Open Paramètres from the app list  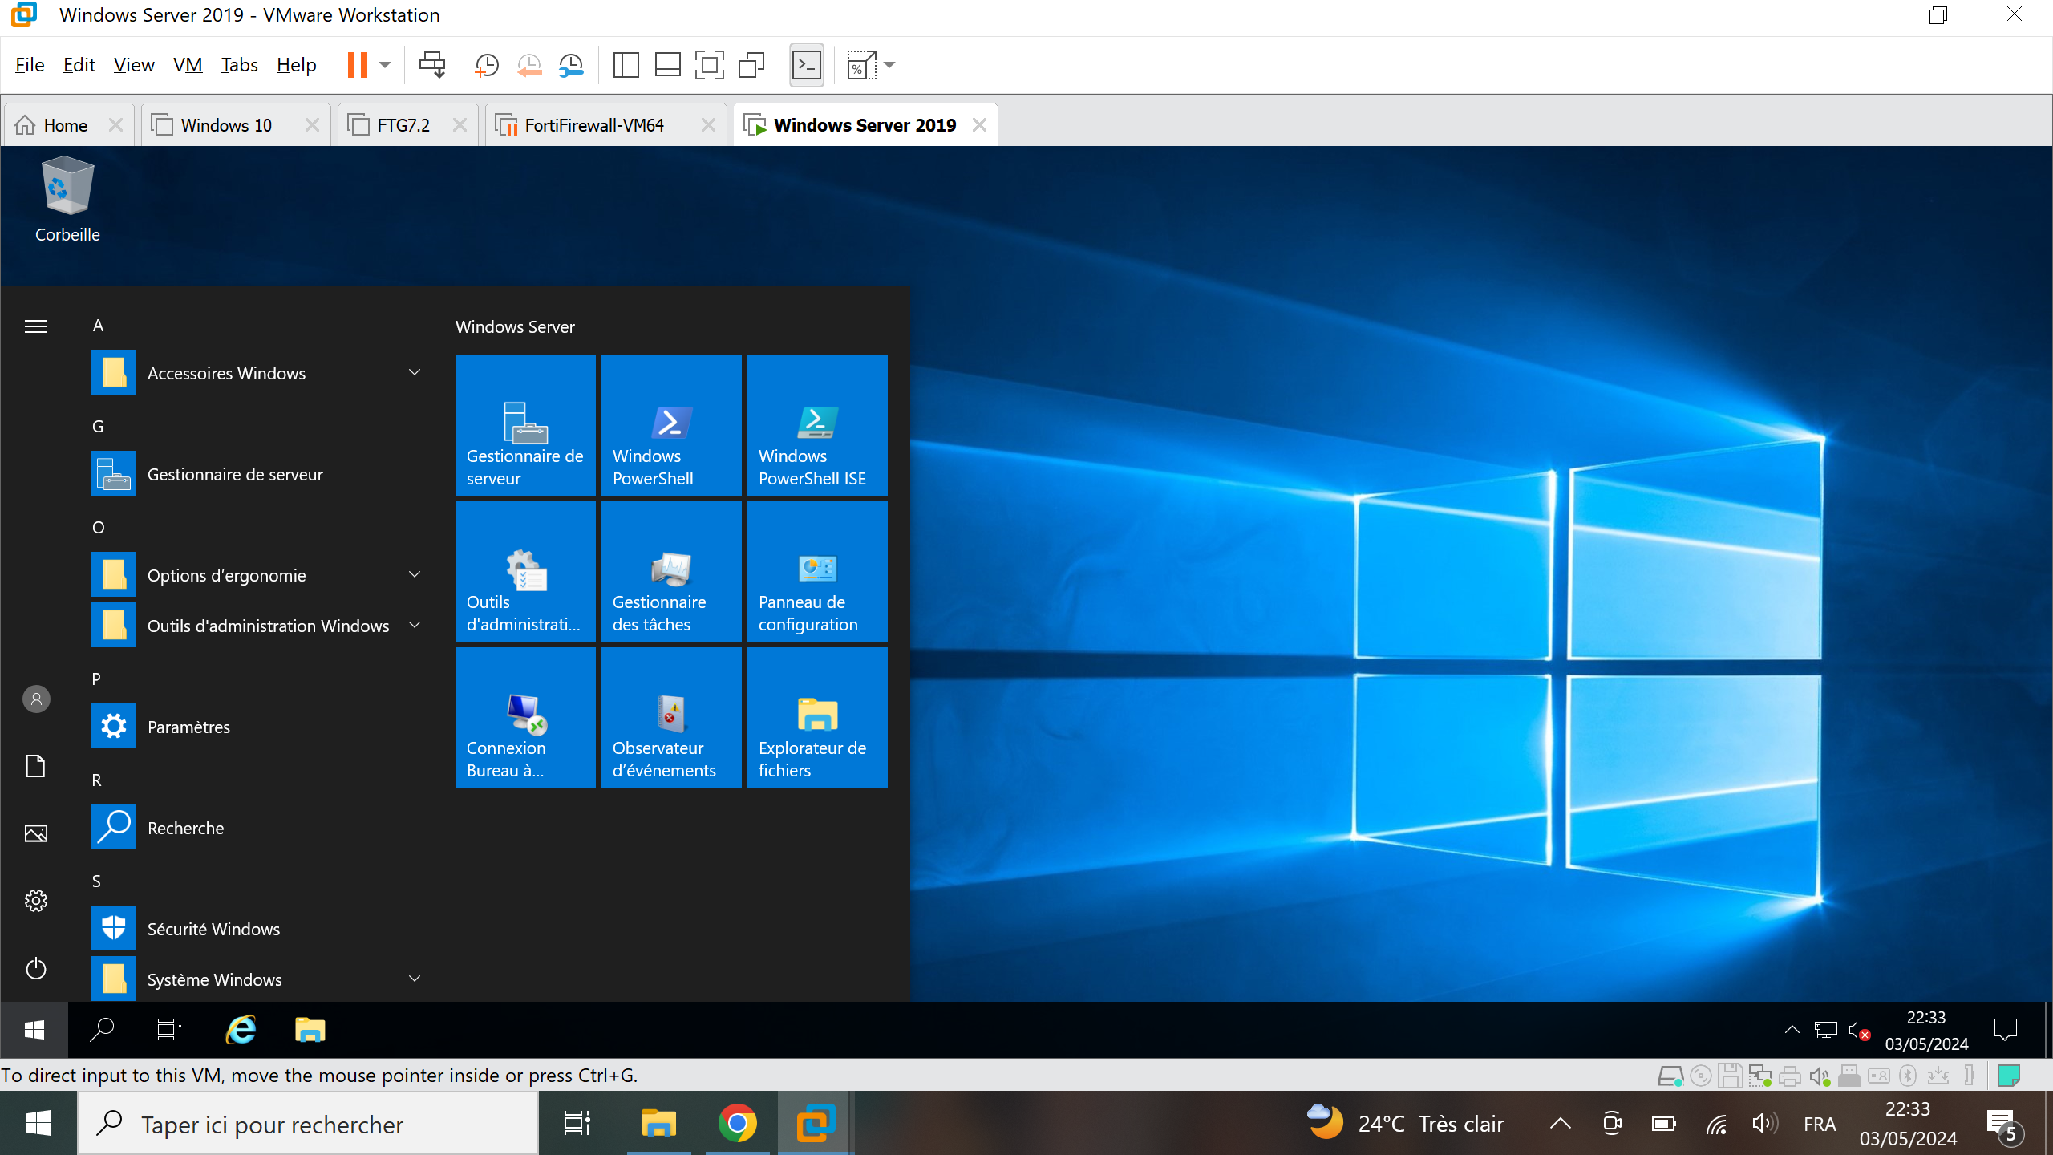point(258,727)
